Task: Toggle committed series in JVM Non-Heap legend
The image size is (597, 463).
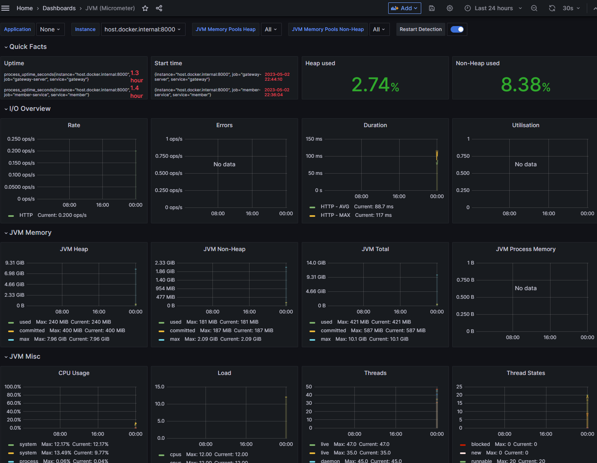Action: (x=182, y=331)
